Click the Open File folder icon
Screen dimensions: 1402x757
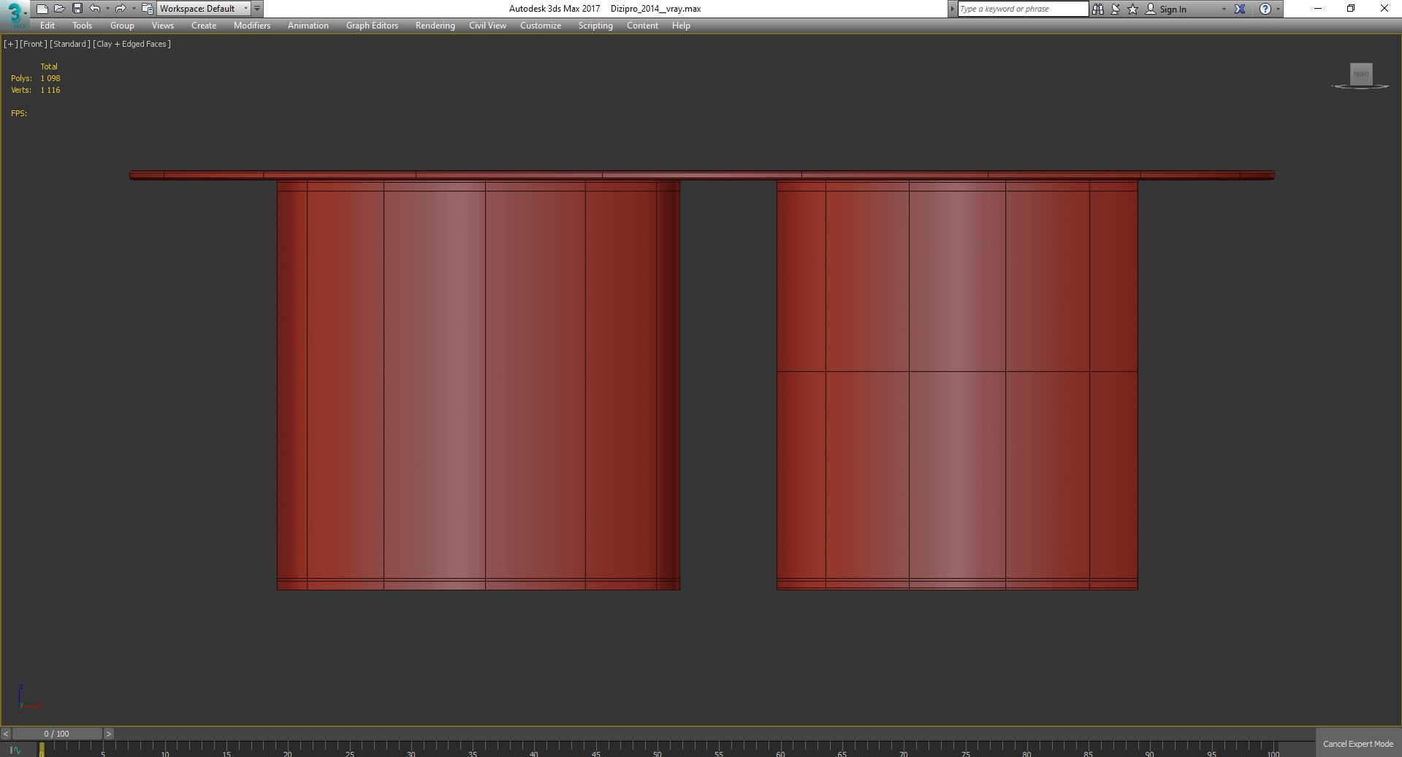[x=60, y=9]
